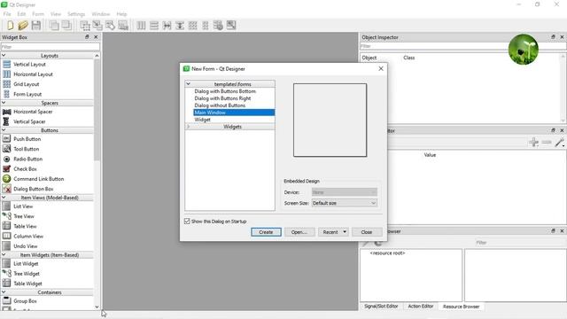Screen dimensions: 567x319
Task: Float the Widget Box dock panel
Action: click(x=87, y=37)
